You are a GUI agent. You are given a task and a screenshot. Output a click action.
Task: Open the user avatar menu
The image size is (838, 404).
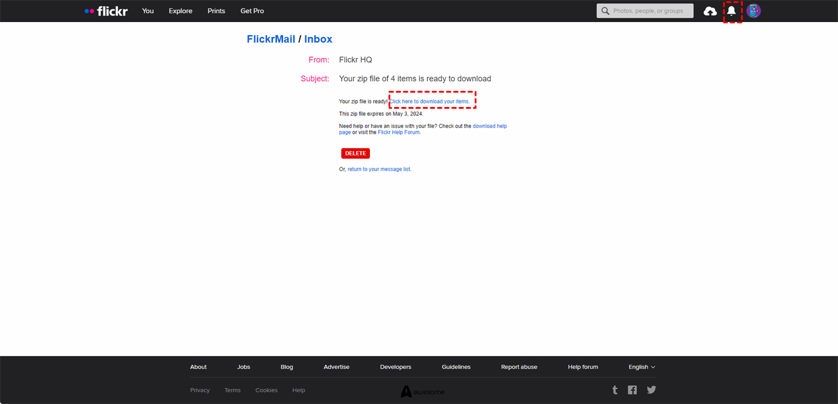[754, 11]
